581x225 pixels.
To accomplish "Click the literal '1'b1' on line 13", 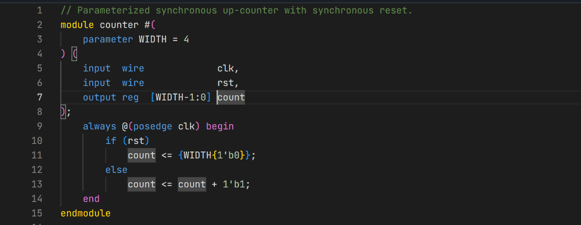I will point(234,184).
